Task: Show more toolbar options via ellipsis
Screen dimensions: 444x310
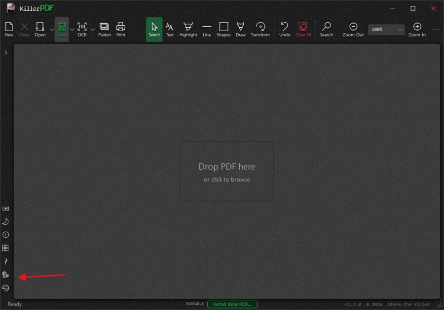Action: click(436, 30)
